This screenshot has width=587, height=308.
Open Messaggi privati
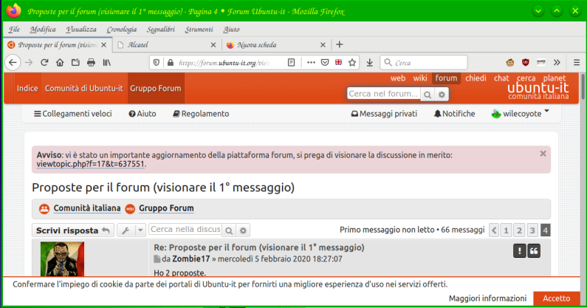[x=384, y=114]
